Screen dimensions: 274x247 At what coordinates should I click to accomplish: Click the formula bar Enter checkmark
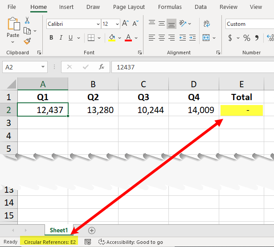tap(86, 67)
